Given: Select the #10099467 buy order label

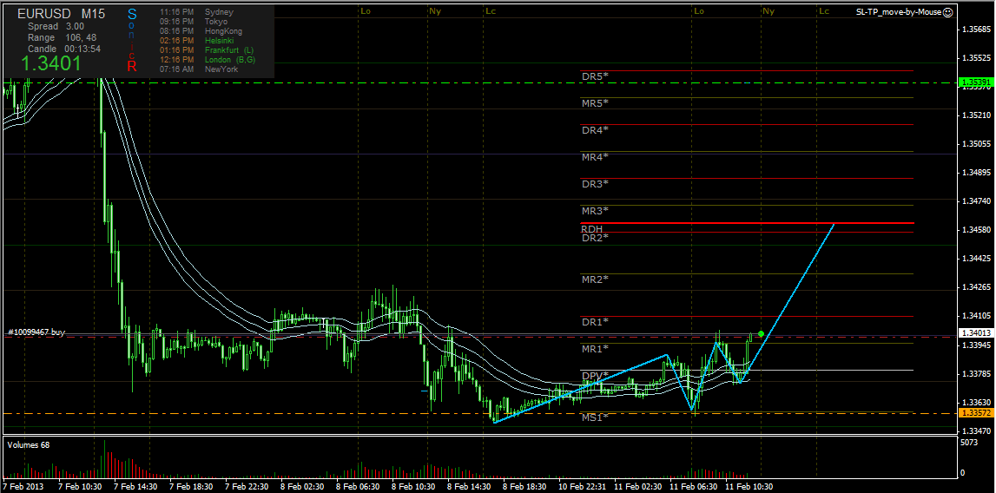Looking at the screenshot, I should point(36,332).
